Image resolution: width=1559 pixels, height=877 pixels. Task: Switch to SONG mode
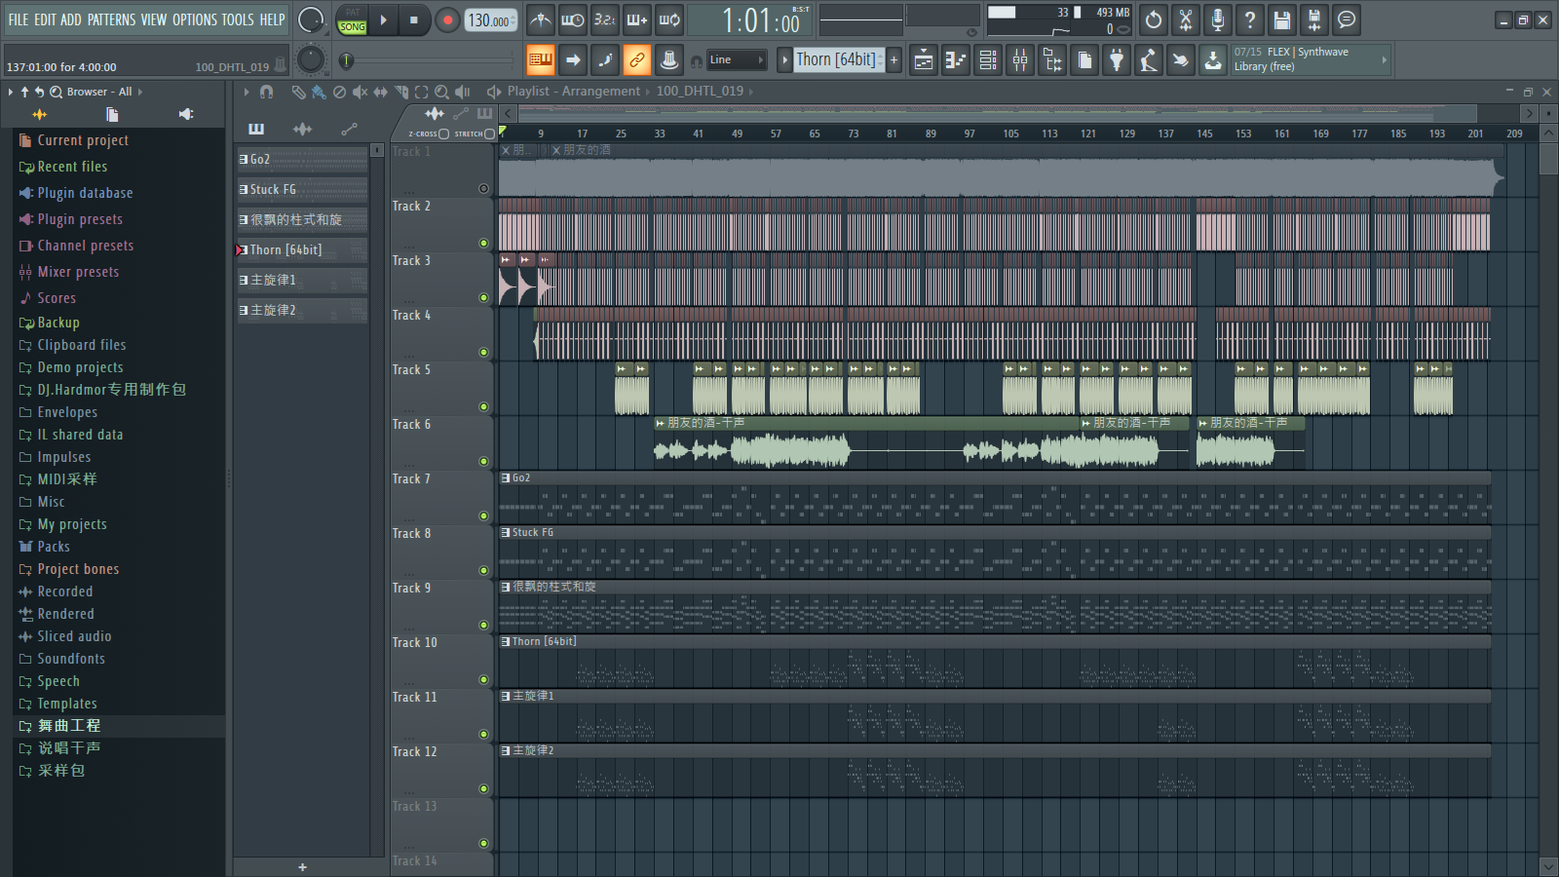click(x=353, y=27)
